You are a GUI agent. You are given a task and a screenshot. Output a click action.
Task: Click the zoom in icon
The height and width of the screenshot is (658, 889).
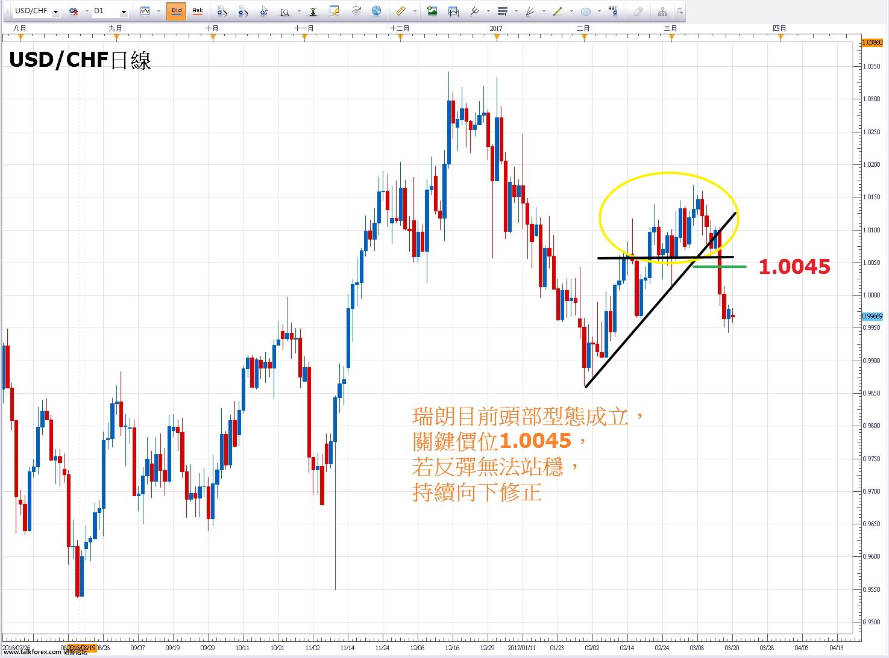[x=222, y=11]
